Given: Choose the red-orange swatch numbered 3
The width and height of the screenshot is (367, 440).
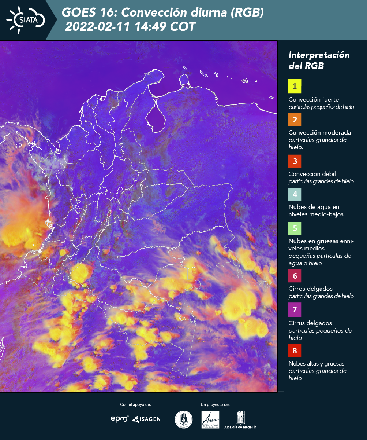Looking at the screenshot, I should coord(295,161).
